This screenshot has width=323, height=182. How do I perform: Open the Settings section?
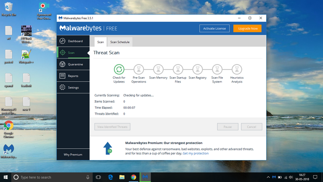pos(73,88)
